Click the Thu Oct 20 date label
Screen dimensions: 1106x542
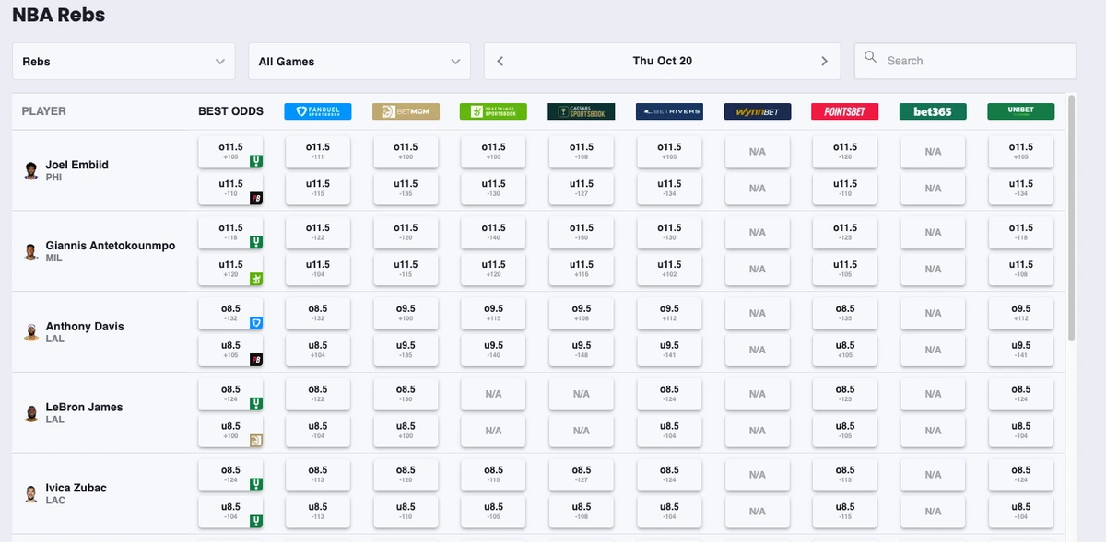pyautogui.click(x=663, y=61)
